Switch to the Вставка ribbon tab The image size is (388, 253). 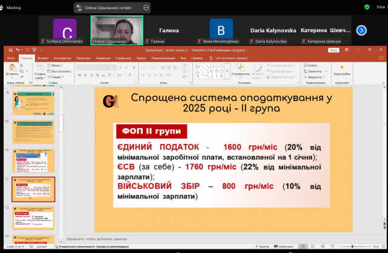(42, 58)
